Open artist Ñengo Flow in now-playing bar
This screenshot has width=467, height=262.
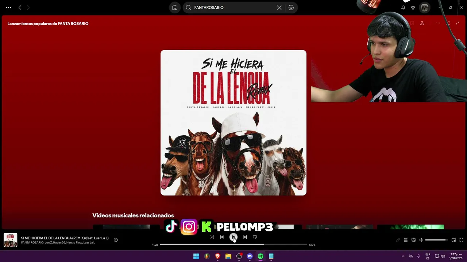(74, 243)
